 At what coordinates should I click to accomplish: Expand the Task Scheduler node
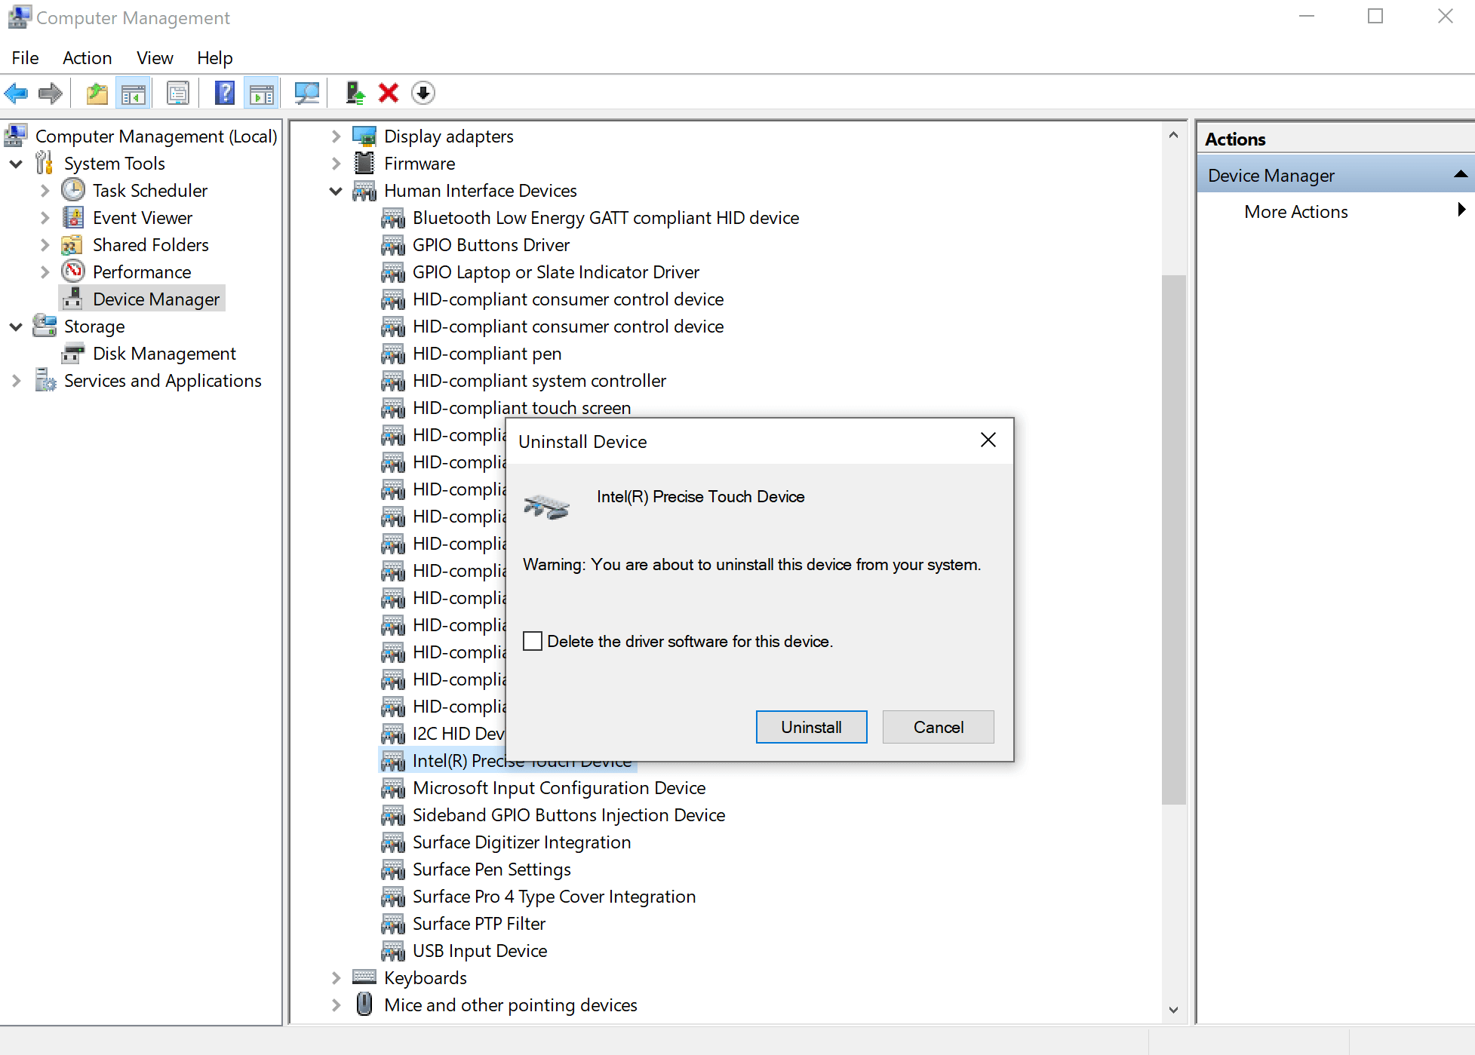pos(45,190)
